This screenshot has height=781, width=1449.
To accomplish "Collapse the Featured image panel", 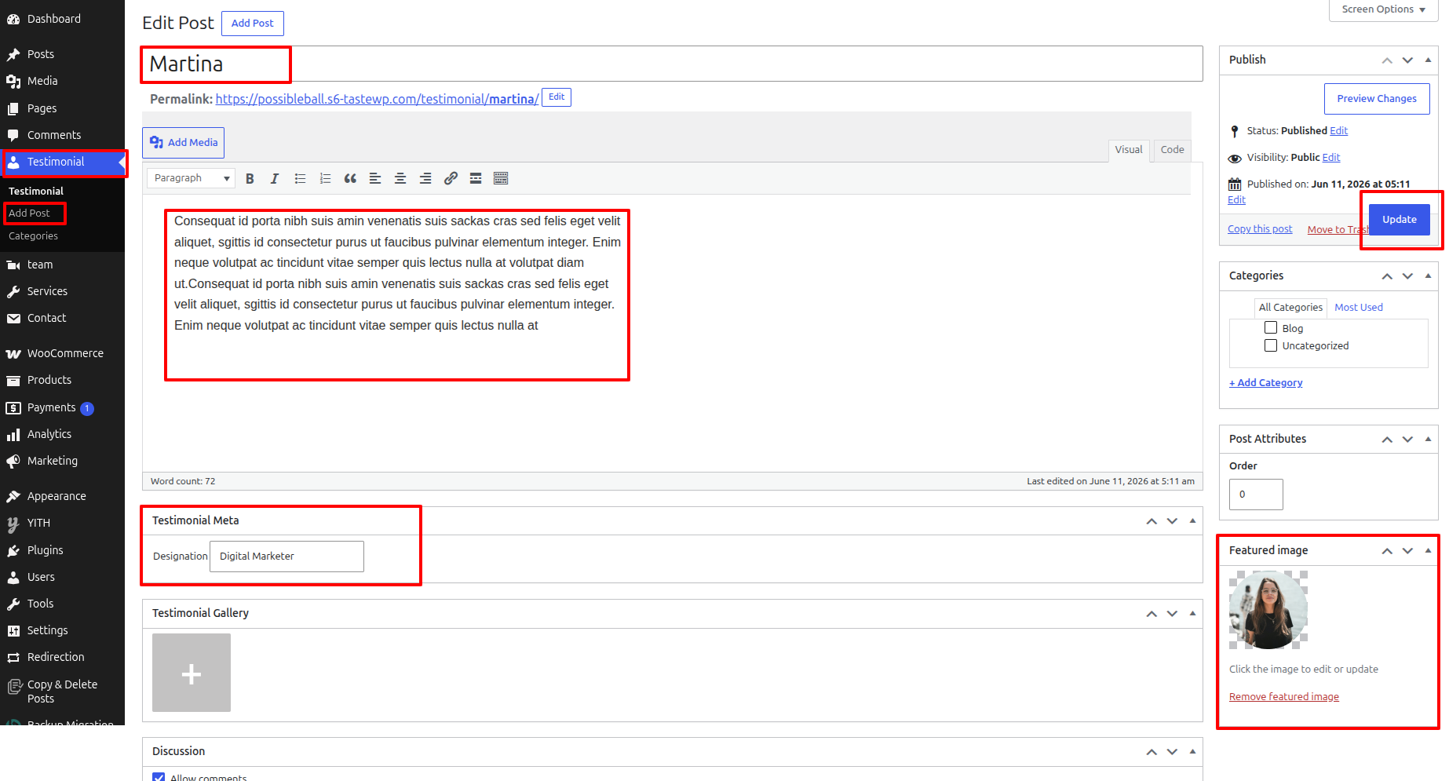I will [x=1428, y=550].
